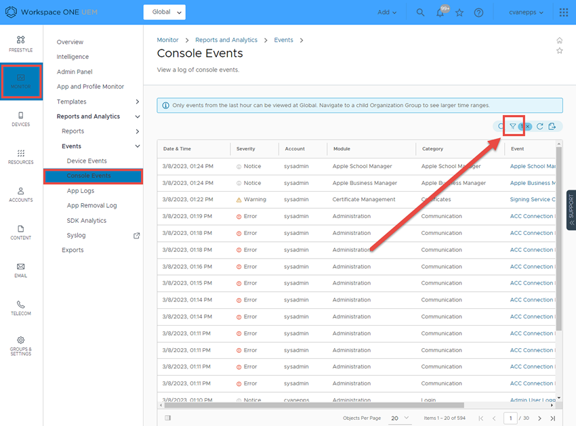Viewport: 576px width, 426px height.
Task: Open the Accounts section
Action: coord(20,194)
